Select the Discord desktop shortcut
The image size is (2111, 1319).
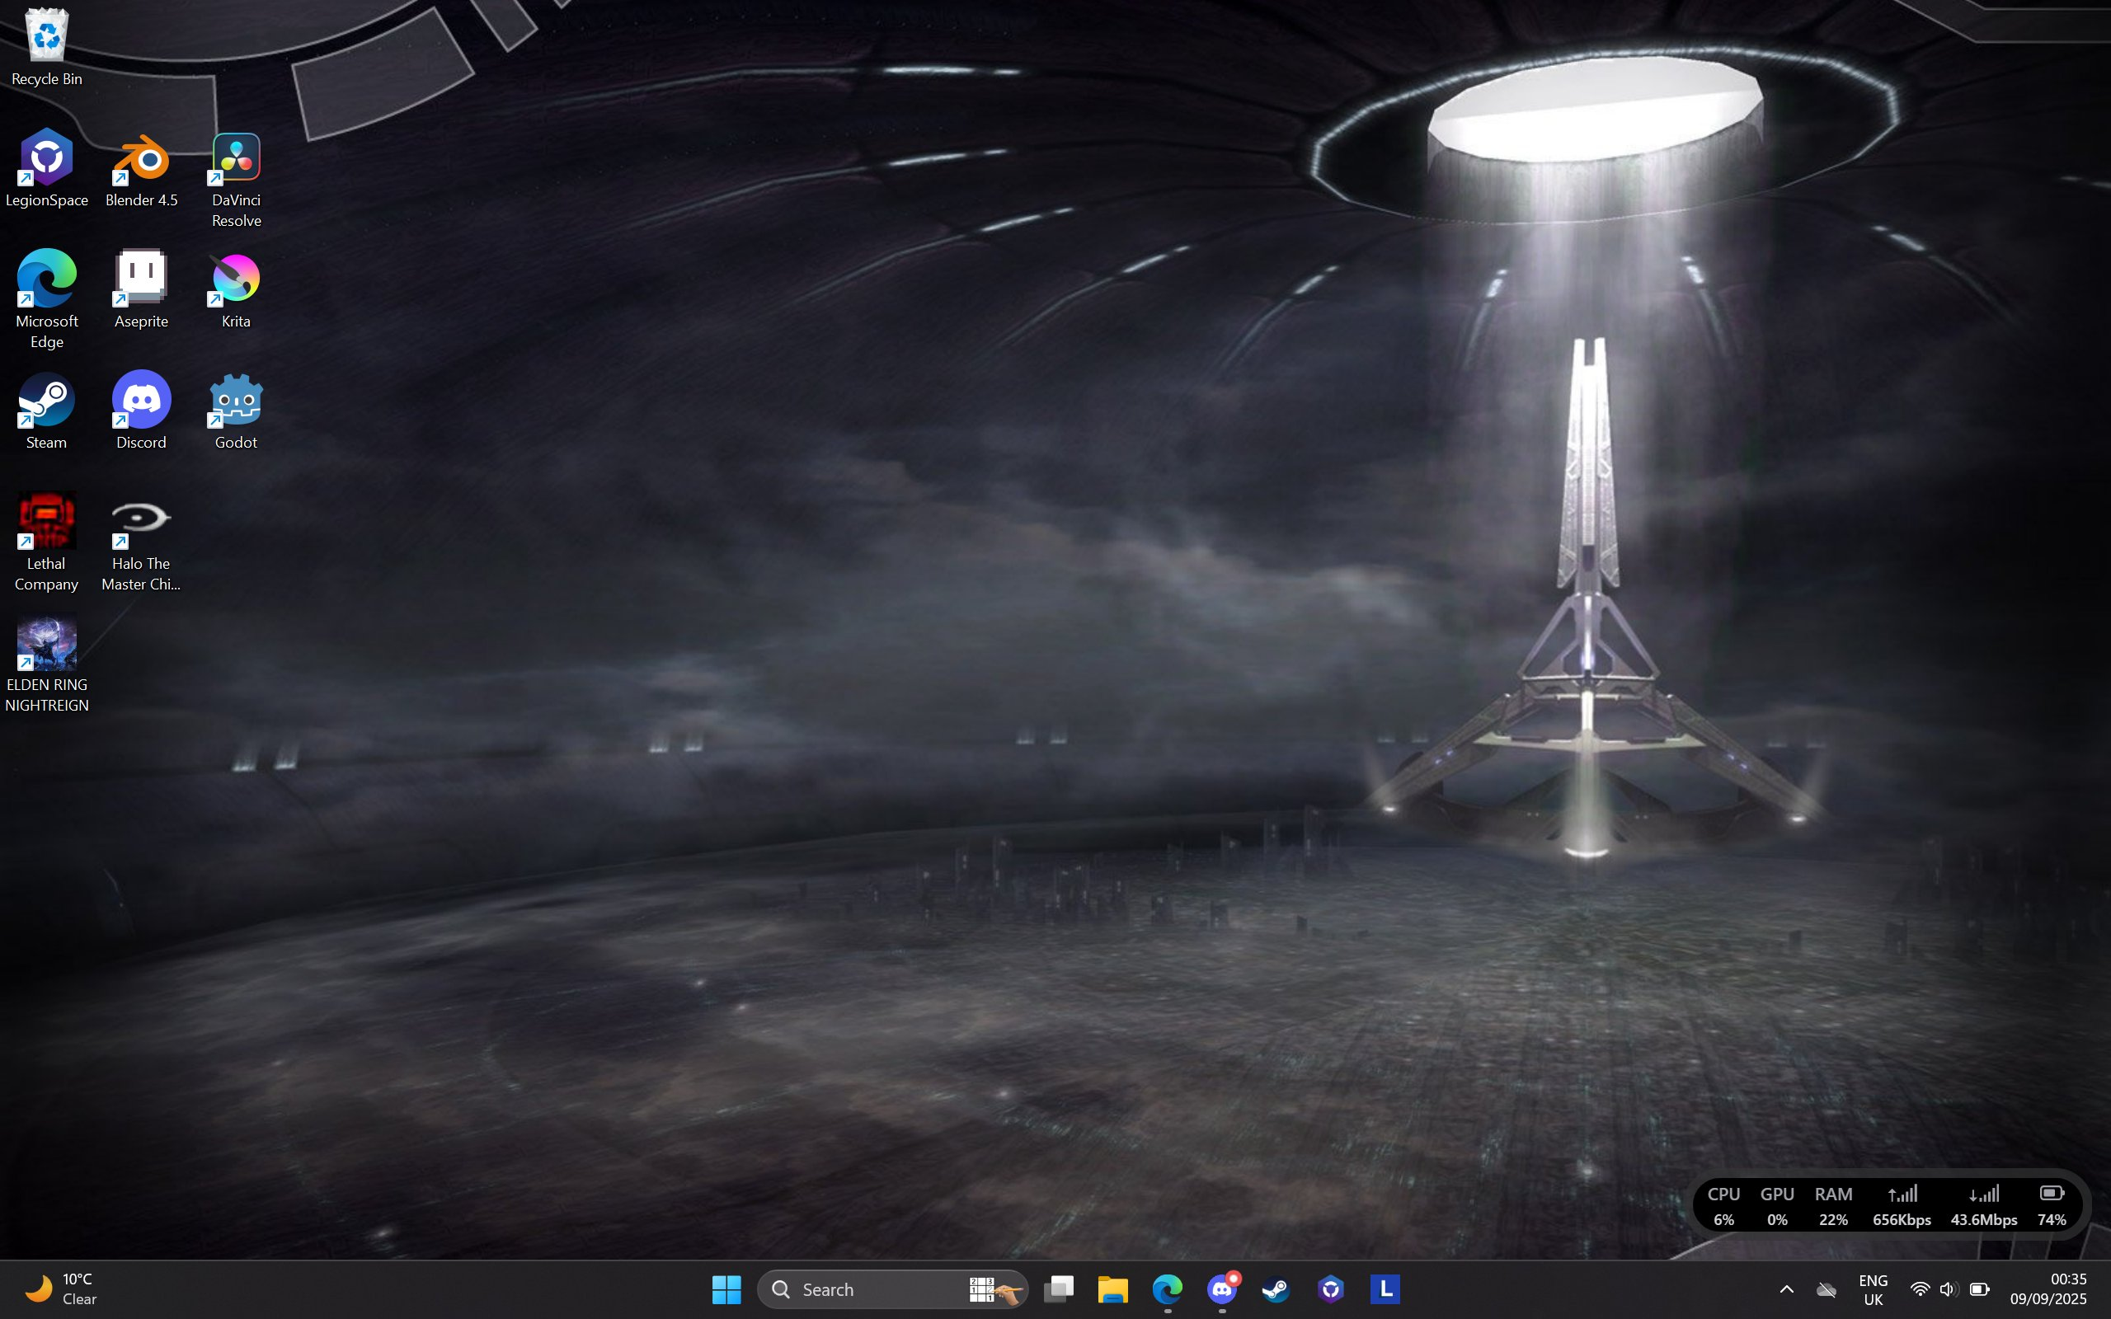[x=141, y=411]
